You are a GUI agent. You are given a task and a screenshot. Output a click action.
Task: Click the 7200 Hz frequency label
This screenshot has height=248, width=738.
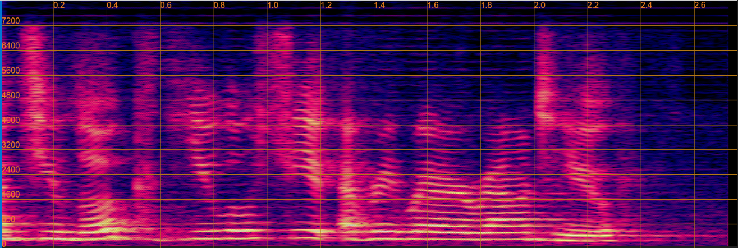pyautogui.click(x=11, y=21)
